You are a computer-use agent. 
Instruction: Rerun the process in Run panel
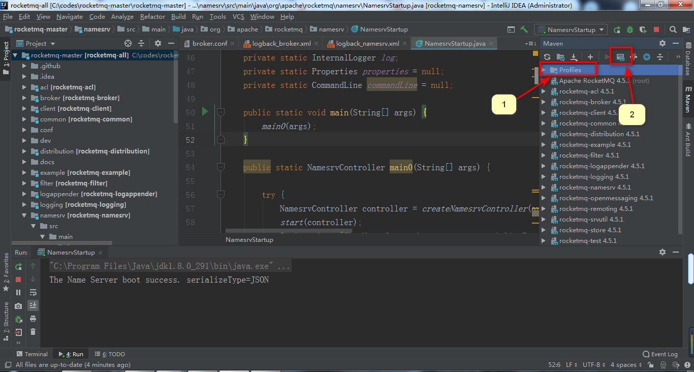pos(18,266)
